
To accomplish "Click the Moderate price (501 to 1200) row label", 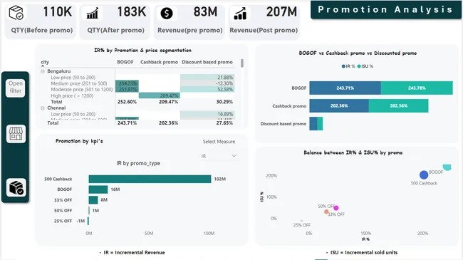I will click(x=81, y=90).
